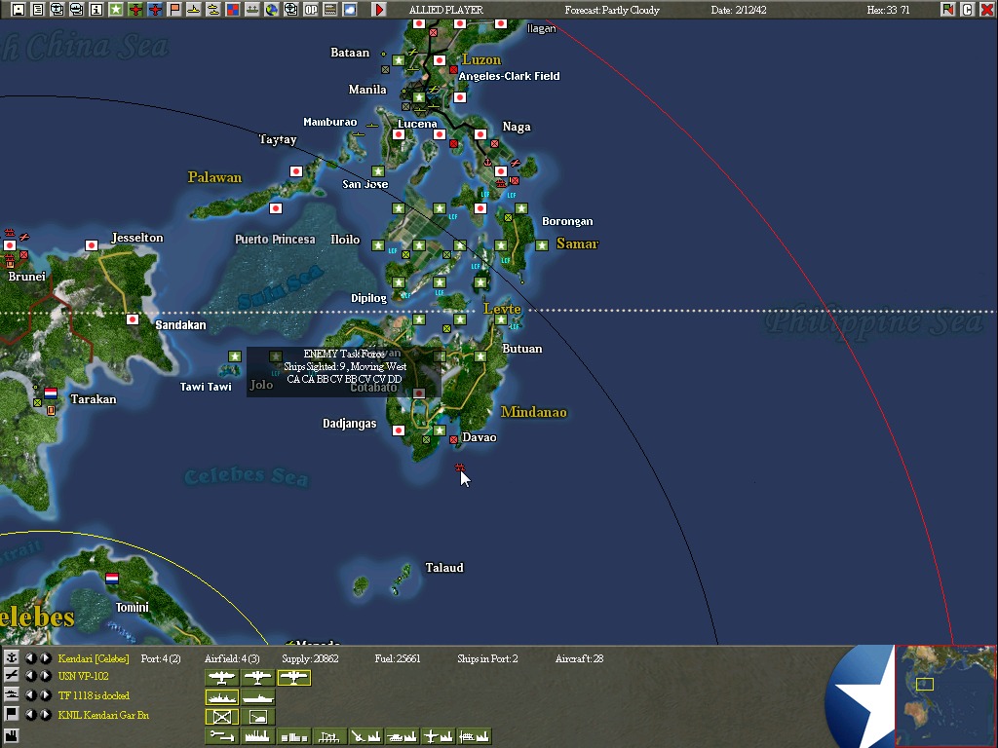Click the aircraft factory industry button
998x748 pixels.
[x=438, y=736]
